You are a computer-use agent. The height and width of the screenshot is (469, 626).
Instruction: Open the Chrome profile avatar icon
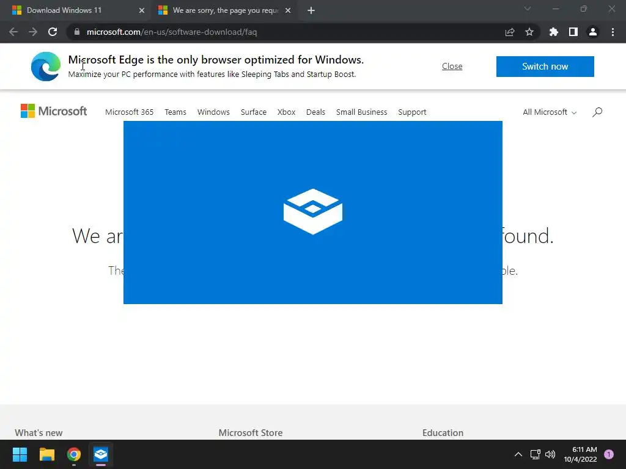pos(593,32)
